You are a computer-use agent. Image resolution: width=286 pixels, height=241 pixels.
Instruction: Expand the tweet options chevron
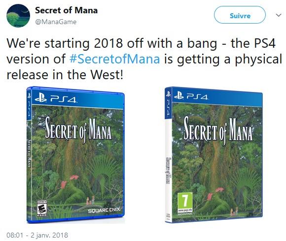point(279,15)
